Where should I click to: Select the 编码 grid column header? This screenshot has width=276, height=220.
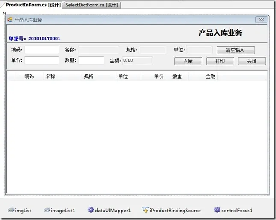(x=30, y=76)
